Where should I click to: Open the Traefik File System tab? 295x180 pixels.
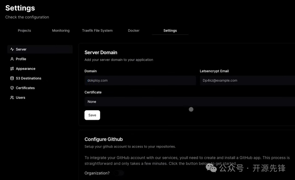[97, 31]
